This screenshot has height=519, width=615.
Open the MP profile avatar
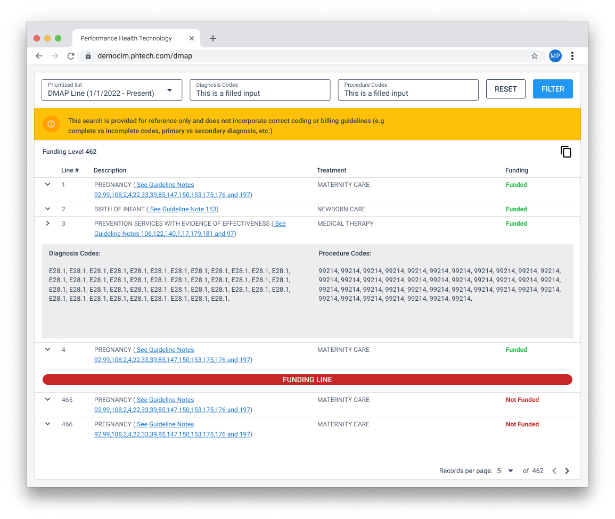click(555, 56)
